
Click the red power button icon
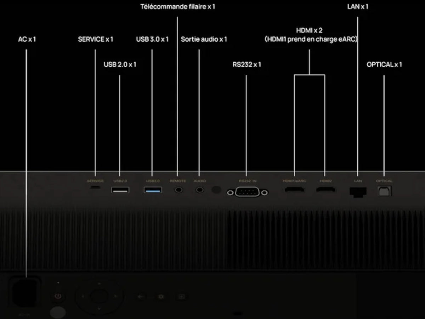(x=58, y=296)
